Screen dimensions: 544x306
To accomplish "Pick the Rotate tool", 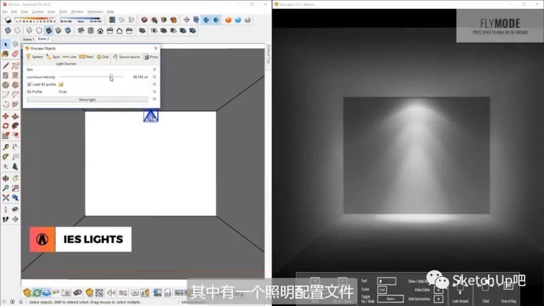I will 6,126.
